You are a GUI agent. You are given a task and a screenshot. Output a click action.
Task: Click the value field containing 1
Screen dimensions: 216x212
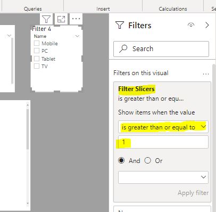[x=163, y=142]
